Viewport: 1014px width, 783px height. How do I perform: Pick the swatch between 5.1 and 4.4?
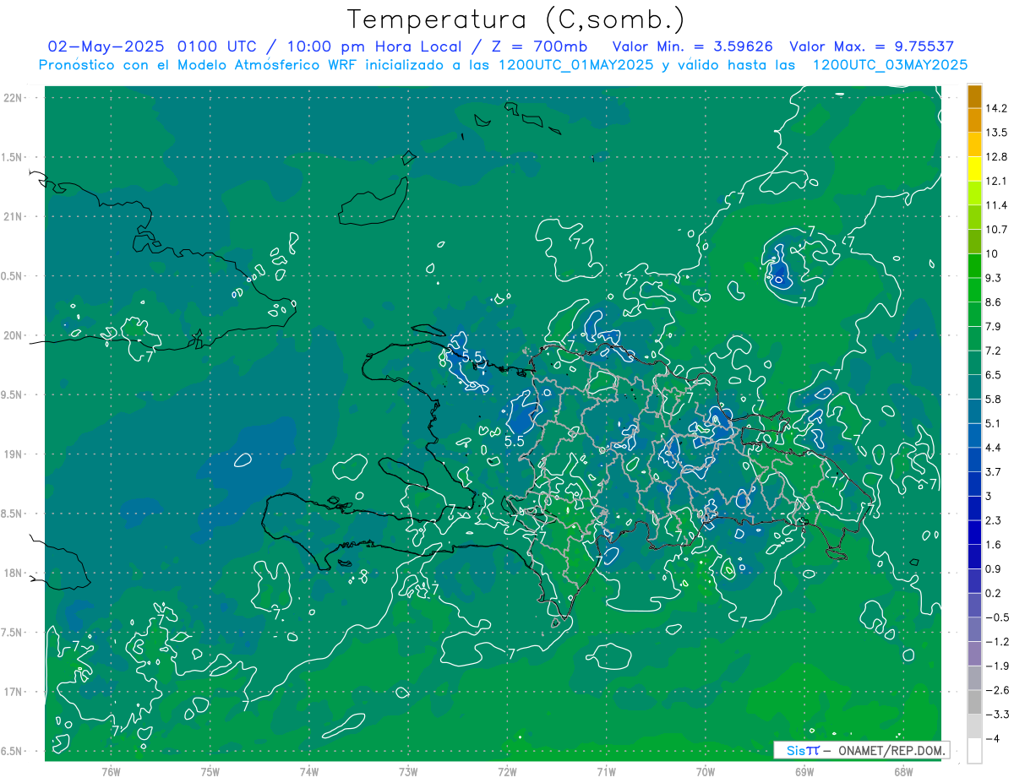coord(974,435)
